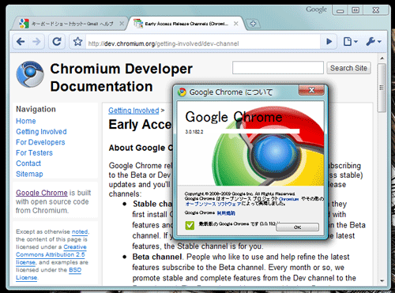The image size is (395, 293).
Task: Click the scrollbar up arrow
Action: (382, 58)
